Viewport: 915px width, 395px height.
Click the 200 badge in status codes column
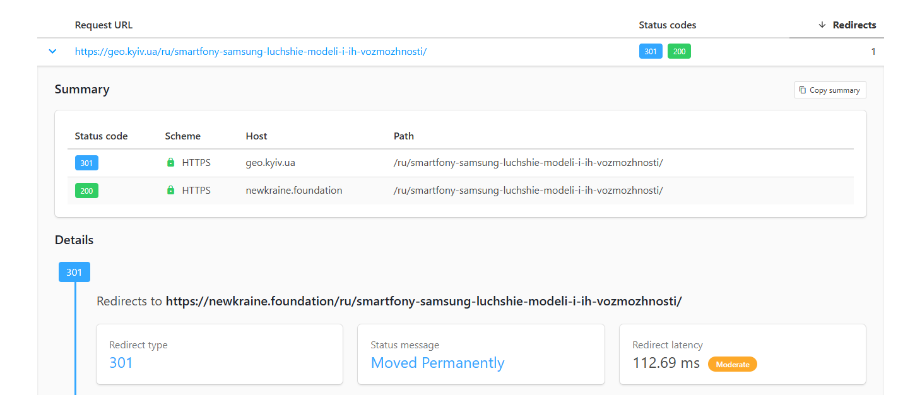pyautogui.click(x=679, y=52)
